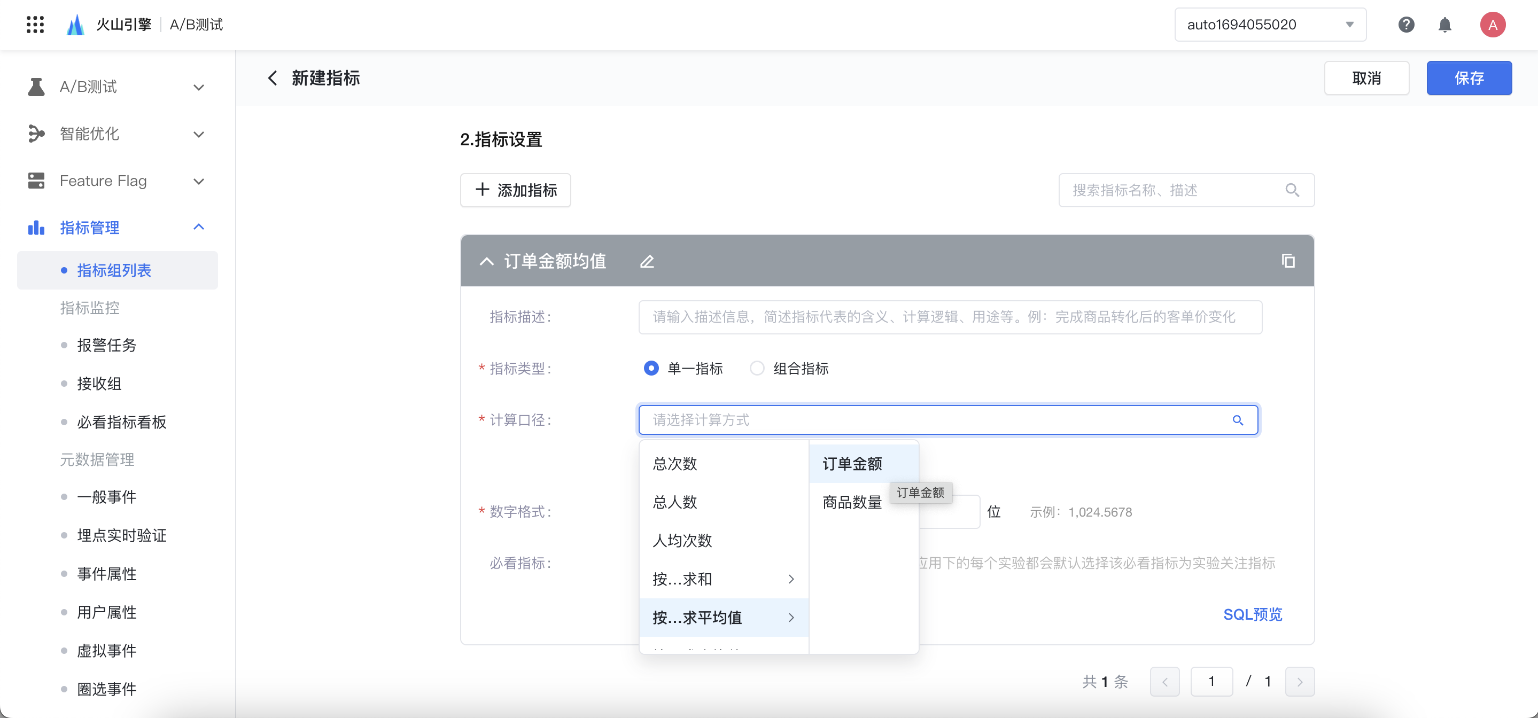Choose 总人数 calculation option
The image size is (1538, 718).
click(724, 502)
